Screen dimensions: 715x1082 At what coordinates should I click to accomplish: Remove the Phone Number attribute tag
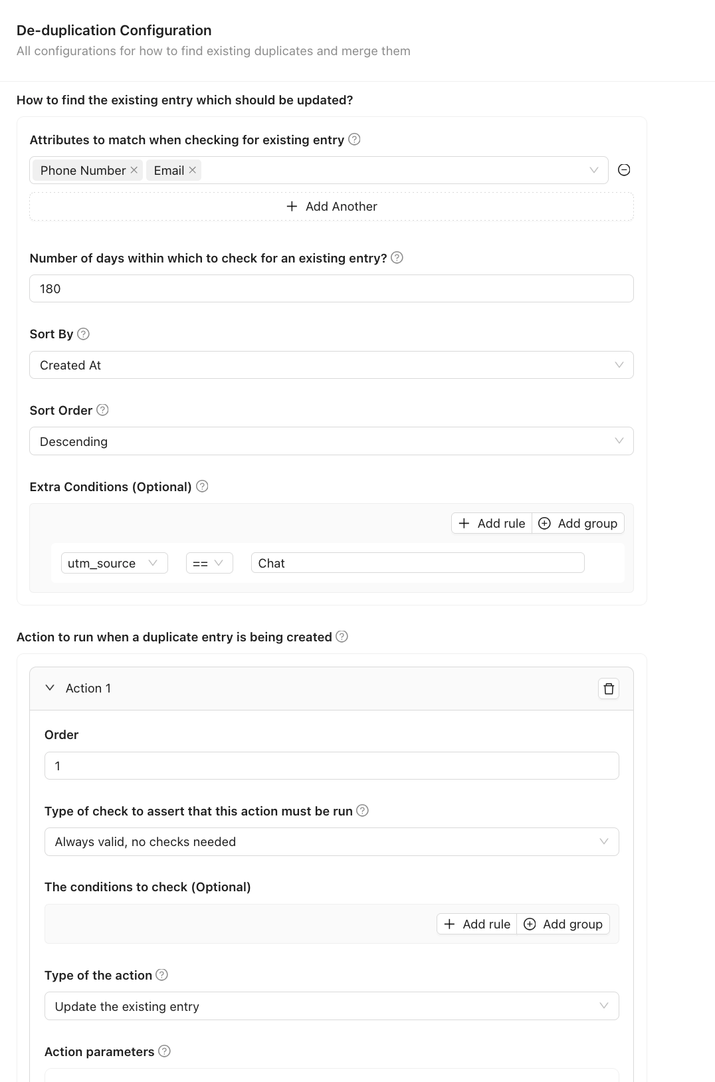click(x=134, y=170)
